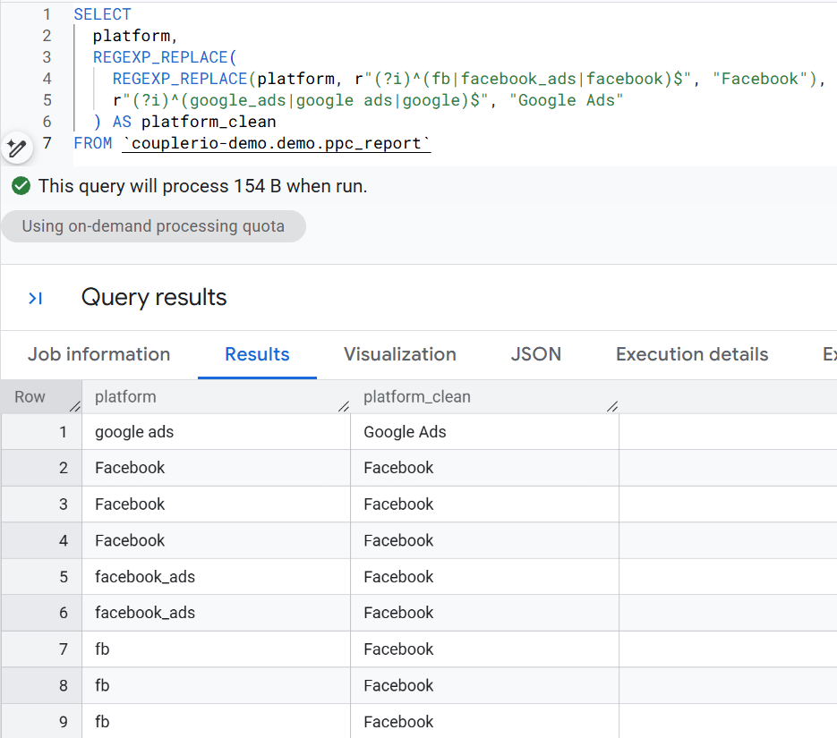Viewport: 837px width, 738px height.
Task: Click the 'google ads' cell in row 1
Action: click(216, 432)
